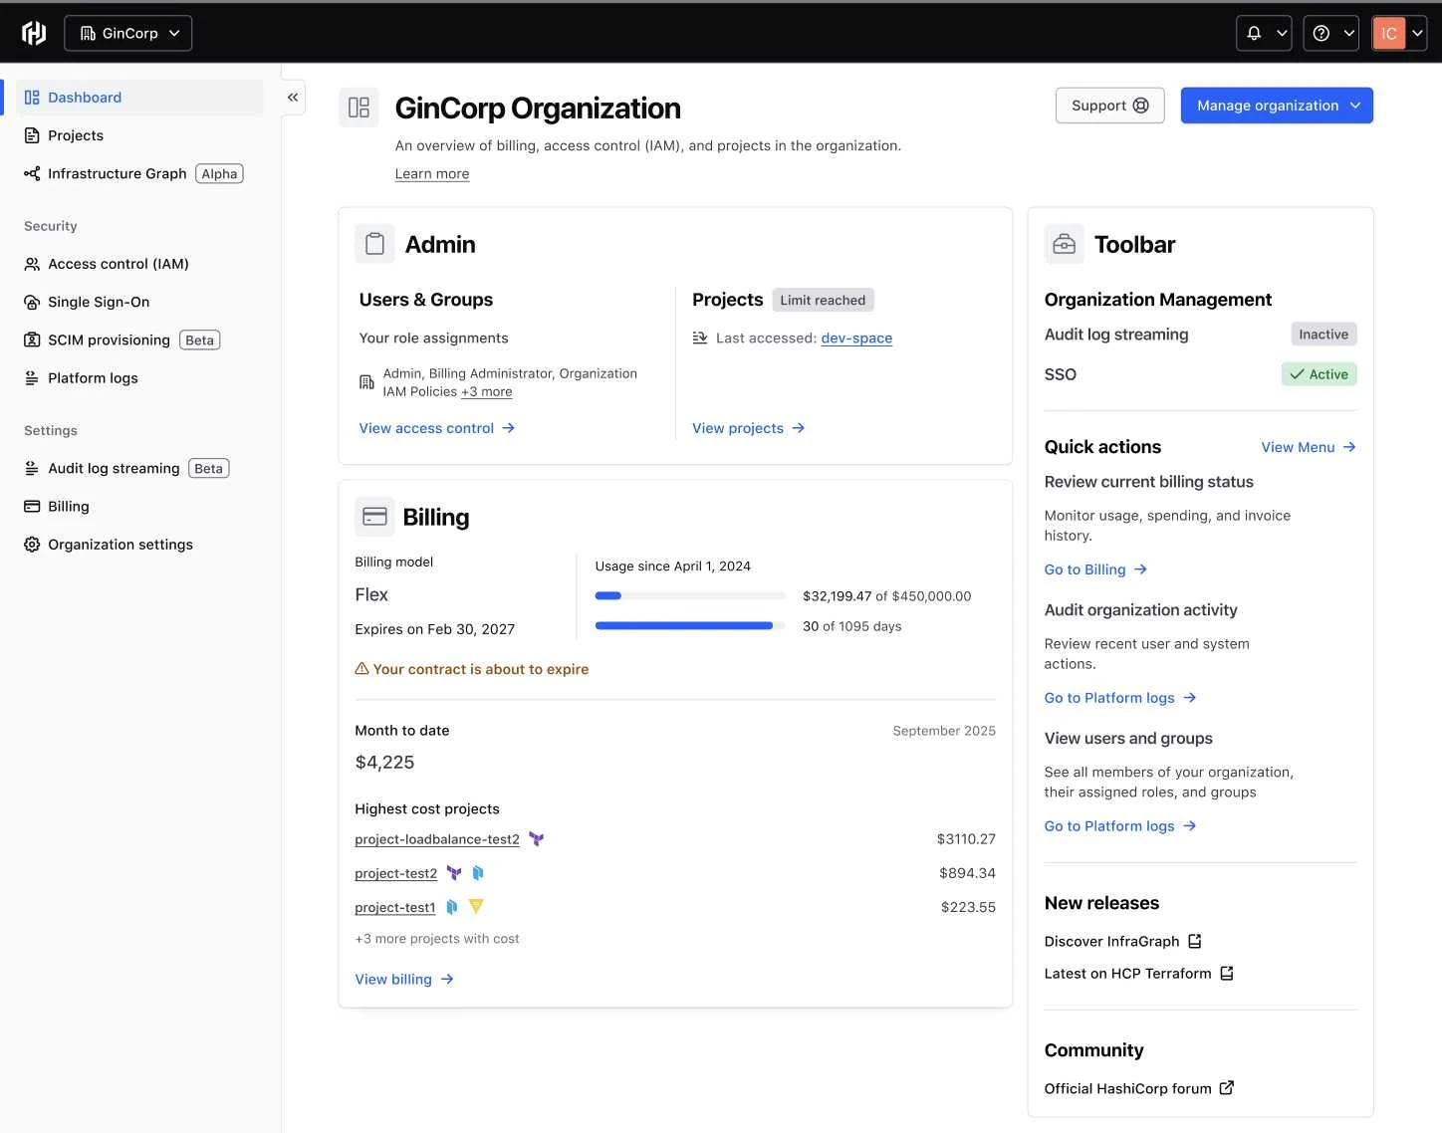1442x1133 pixels.
Task: Follow the Learn more link
Action: pyautogui.click(x=431, y=173)
